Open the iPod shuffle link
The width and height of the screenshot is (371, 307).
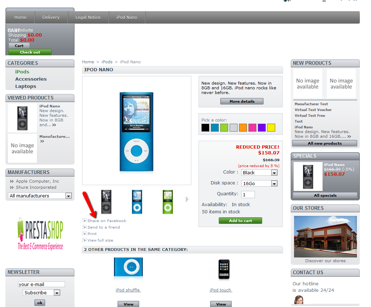pos(128,290)
